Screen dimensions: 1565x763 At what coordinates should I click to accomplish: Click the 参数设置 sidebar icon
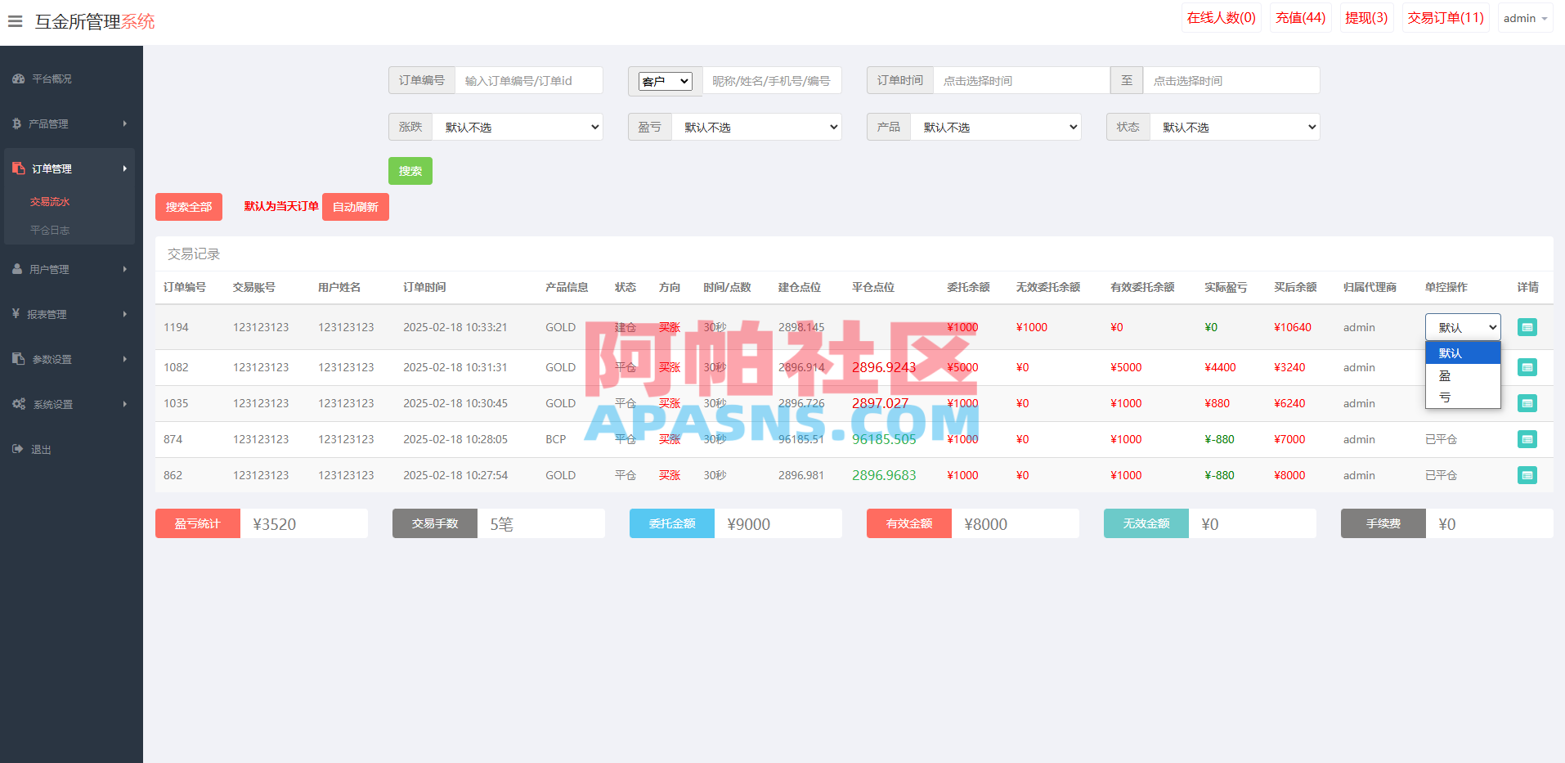pos(17,358)
